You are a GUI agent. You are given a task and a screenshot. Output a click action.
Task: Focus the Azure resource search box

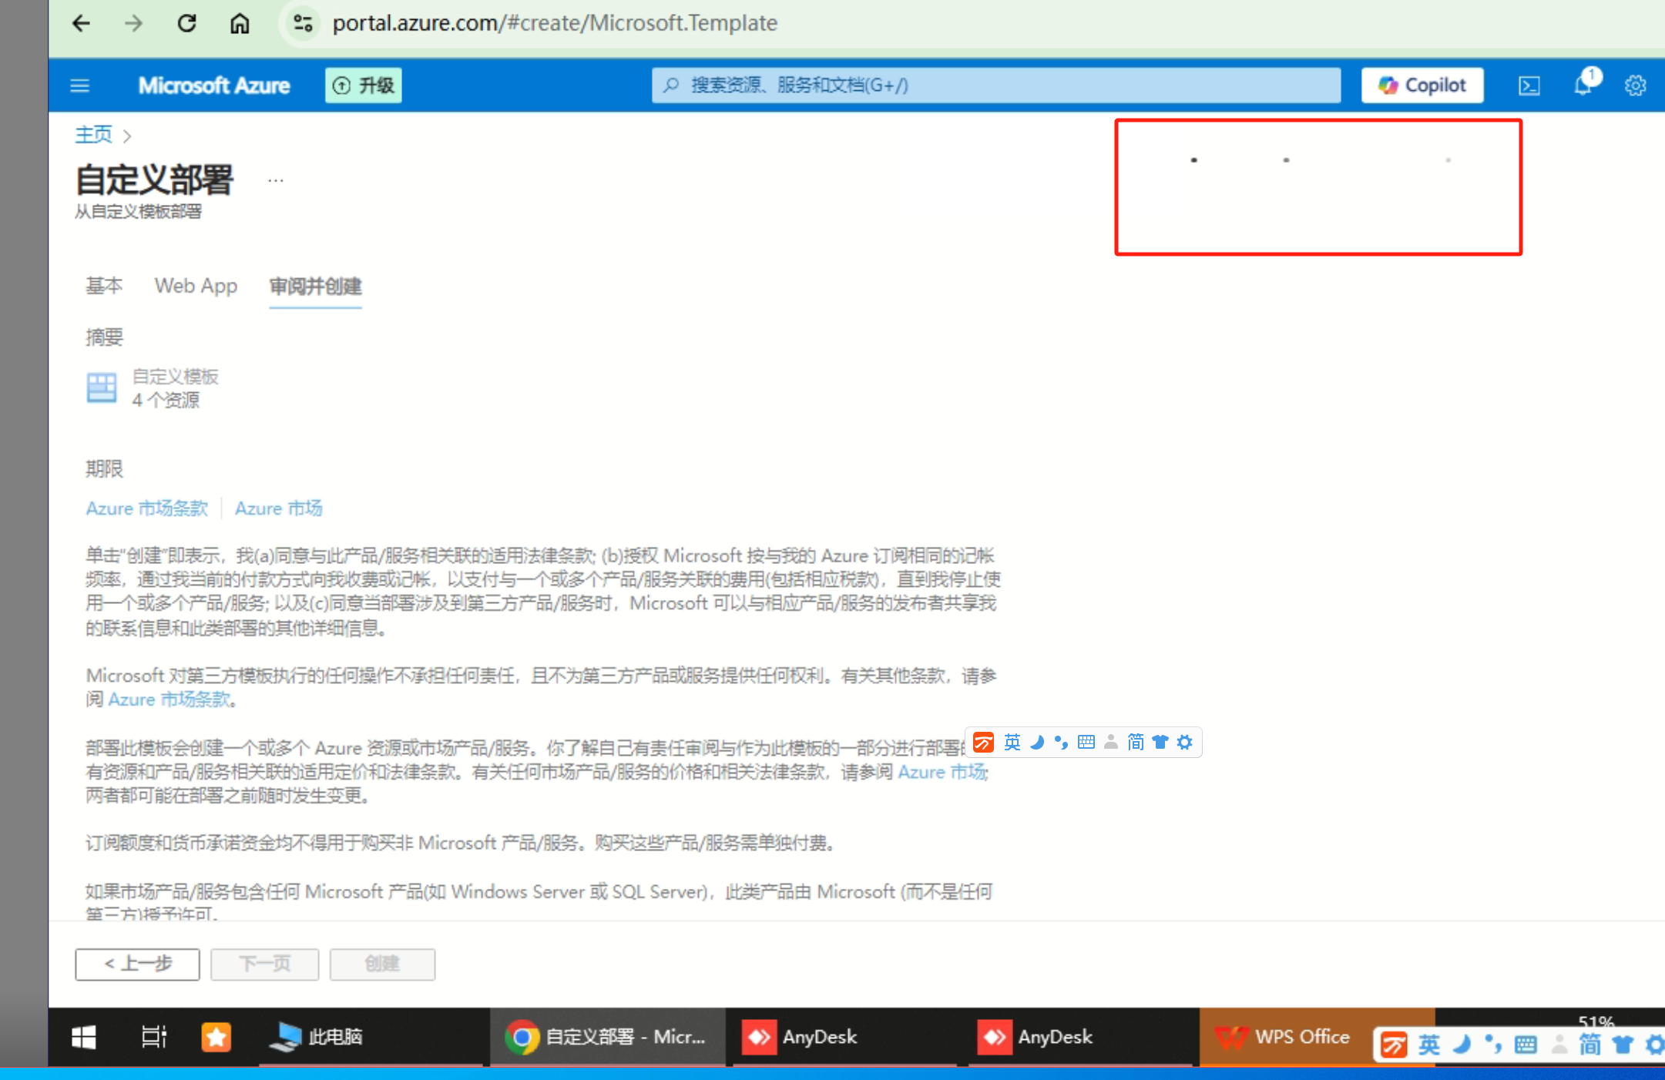click(x=995, y=86)
